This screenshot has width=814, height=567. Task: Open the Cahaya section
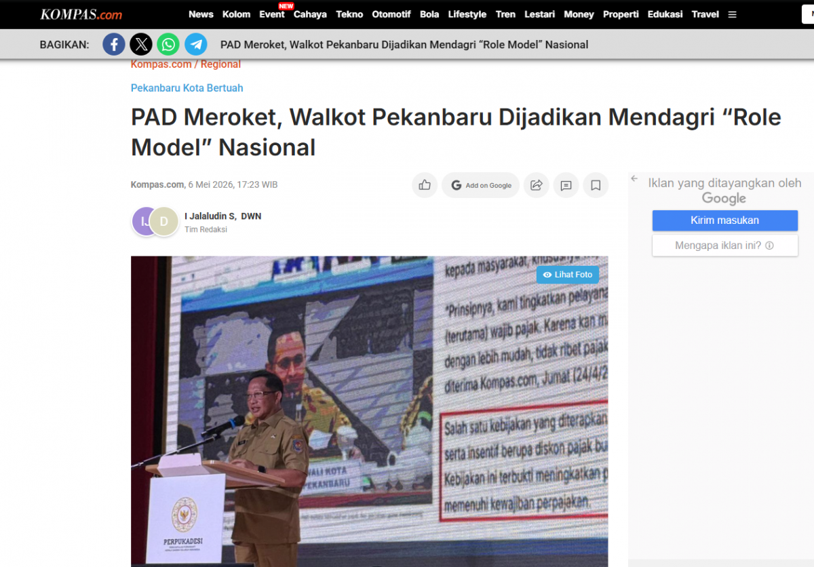310,14
